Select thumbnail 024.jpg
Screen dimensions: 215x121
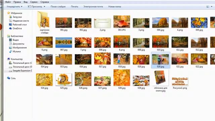(44, 80)
